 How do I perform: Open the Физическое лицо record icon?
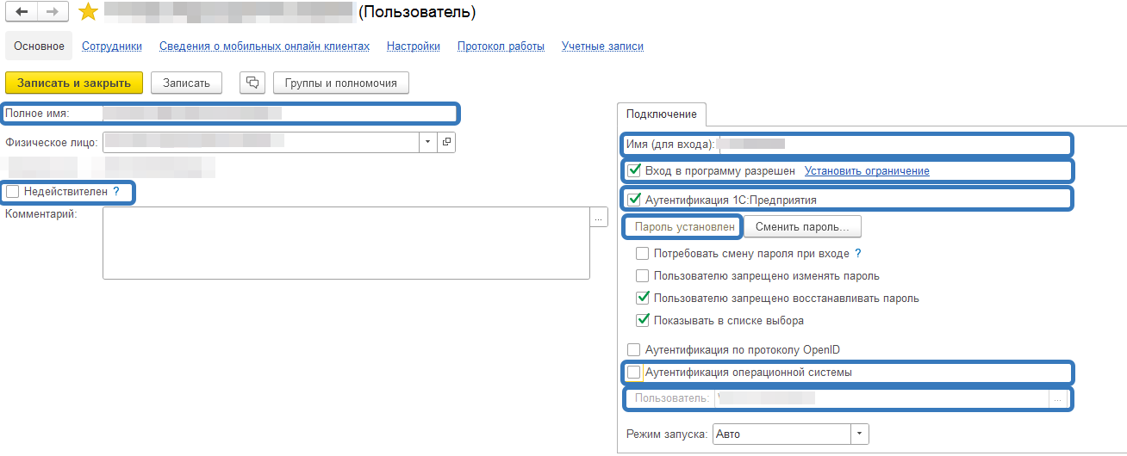[x=446, y=142]
